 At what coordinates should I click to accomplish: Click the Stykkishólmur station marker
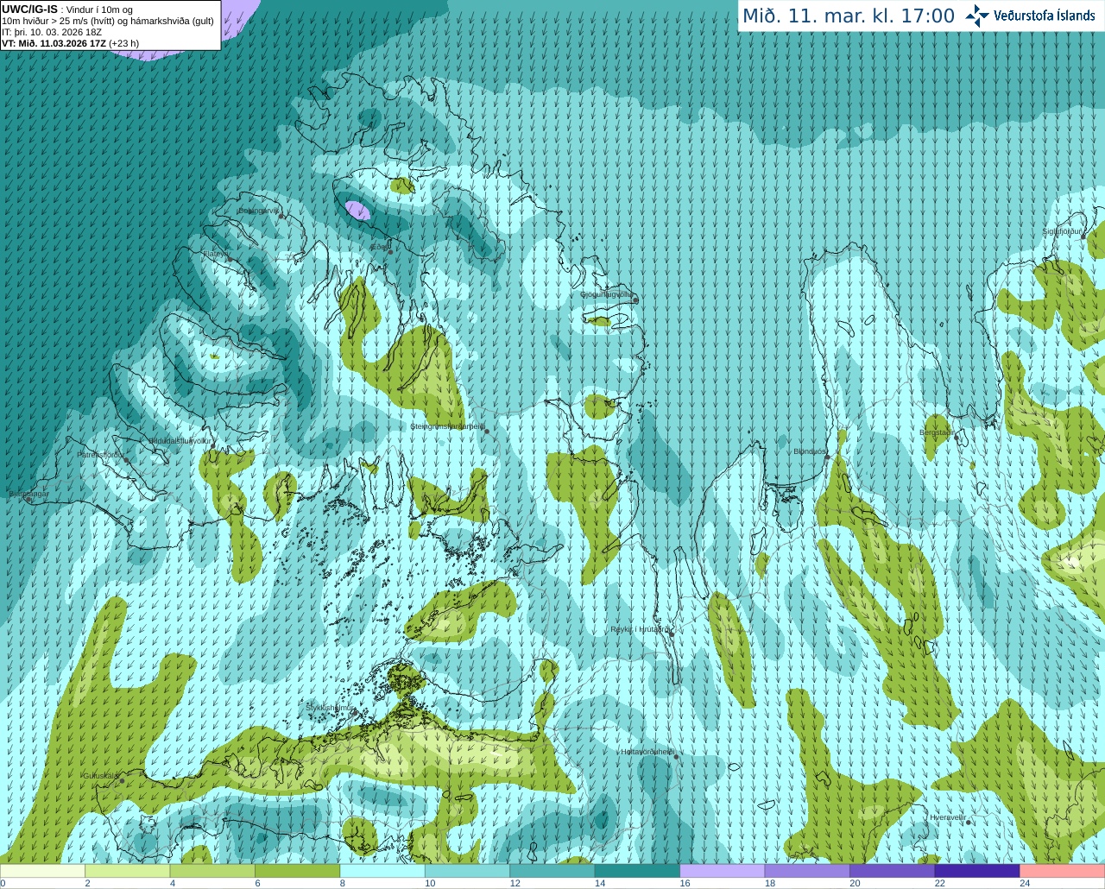click(354, 713)
